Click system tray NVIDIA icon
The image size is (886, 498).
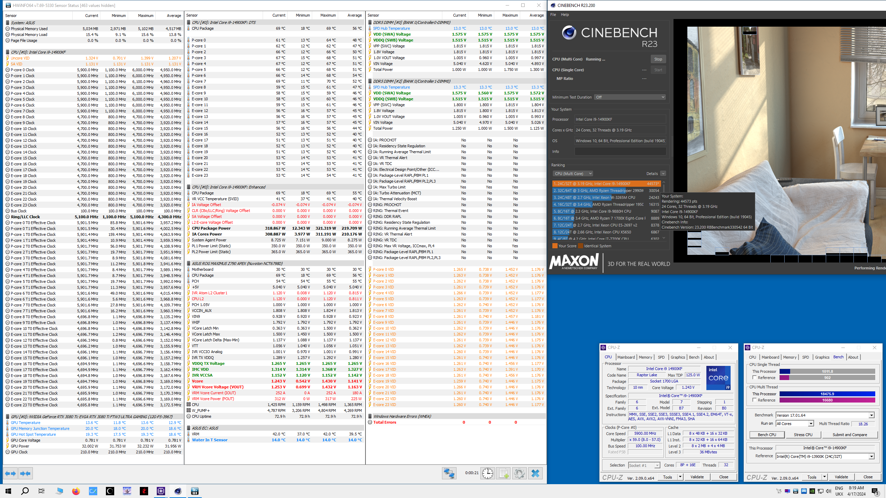(812, 491)
